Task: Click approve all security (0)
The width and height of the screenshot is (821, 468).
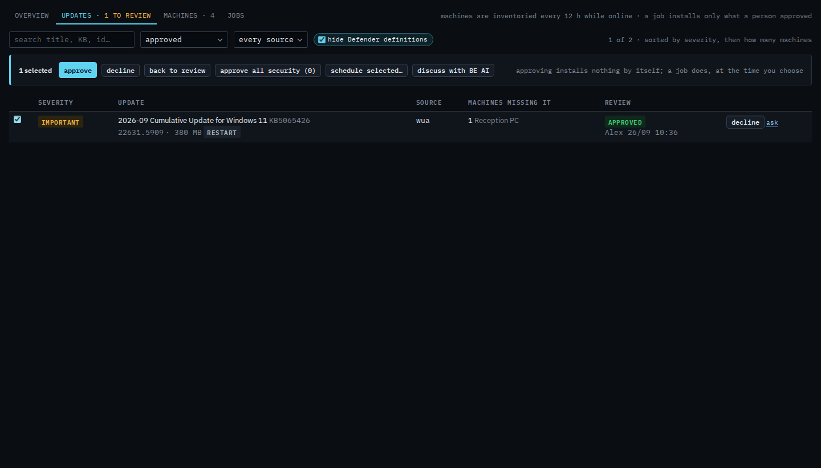Action: (268, 70)
